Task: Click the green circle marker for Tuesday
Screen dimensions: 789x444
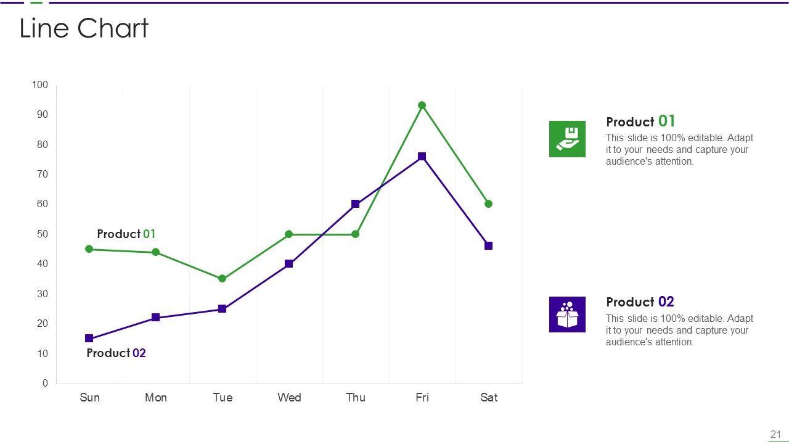Action: [x=223, y=279]
